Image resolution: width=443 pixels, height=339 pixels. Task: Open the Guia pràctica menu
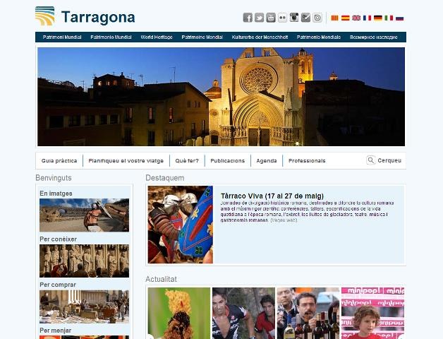pyautogui.click(x=59, y=161)
